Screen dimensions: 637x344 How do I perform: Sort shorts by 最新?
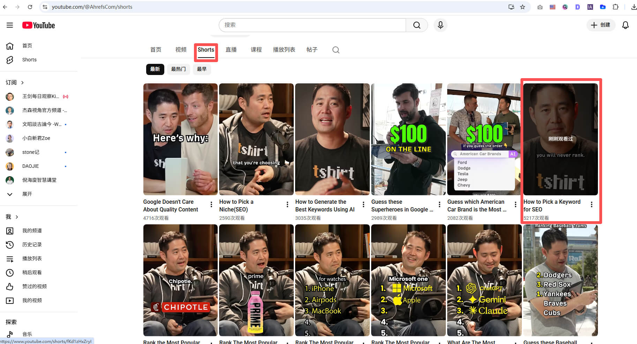(x=155, y=69)
